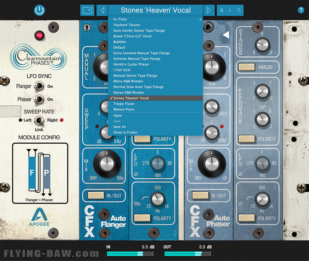Flip the Sweep Rate Left/Right/Link switch
Image resolution: width=309 pixels, height=261 pixels.
tap(40, 120)
